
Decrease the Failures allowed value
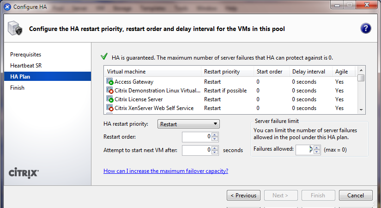(317, 152)
